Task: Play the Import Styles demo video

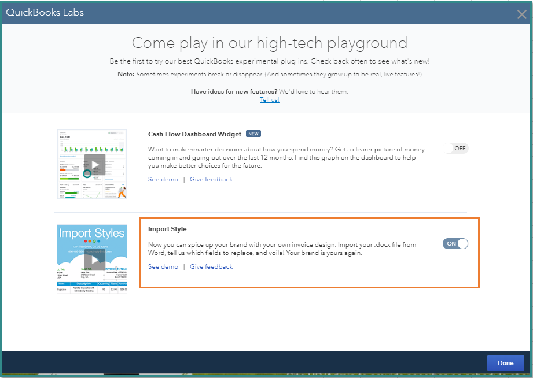Action: tap(94, 260)
